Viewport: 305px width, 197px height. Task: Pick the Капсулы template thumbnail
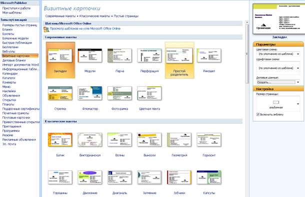(209, 177)
